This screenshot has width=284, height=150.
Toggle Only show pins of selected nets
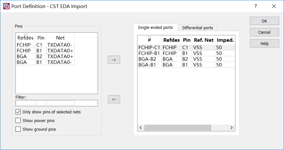(x=18, y=112)
